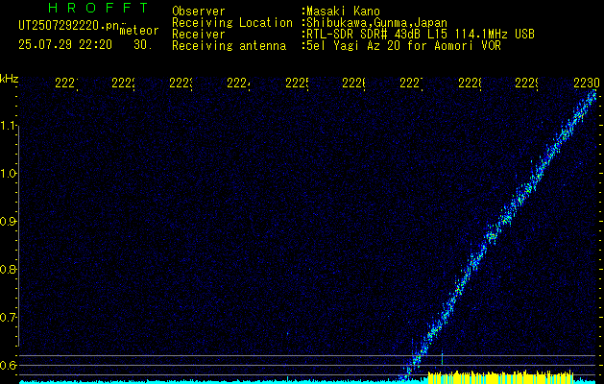
Task: Click the yellow signal-level bar section
Action: tap(500, 377)
